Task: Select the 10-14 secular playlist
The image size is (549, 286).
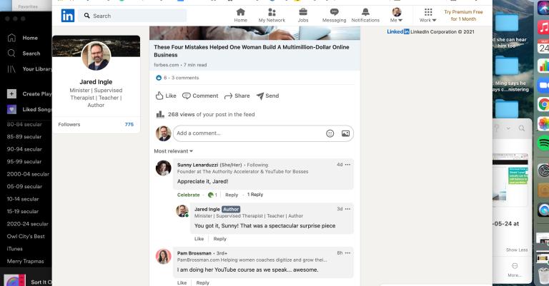Action: coord(23,199)
